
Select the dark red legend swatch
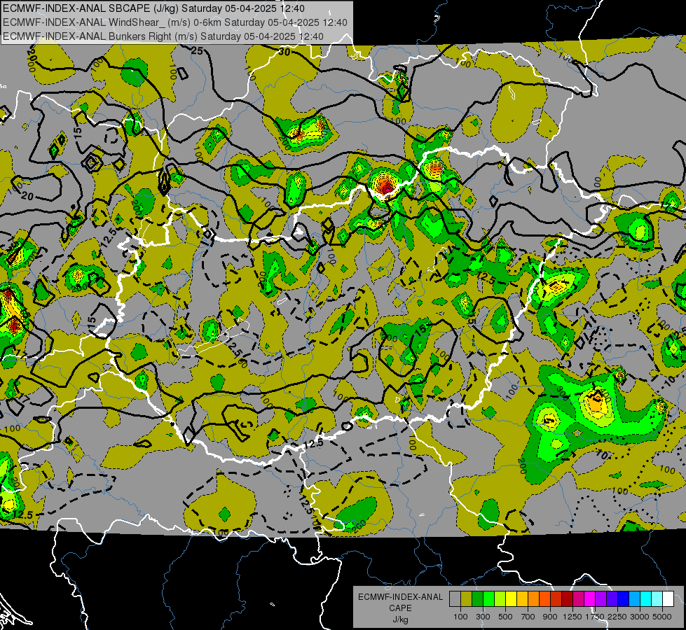pos(568,599)
